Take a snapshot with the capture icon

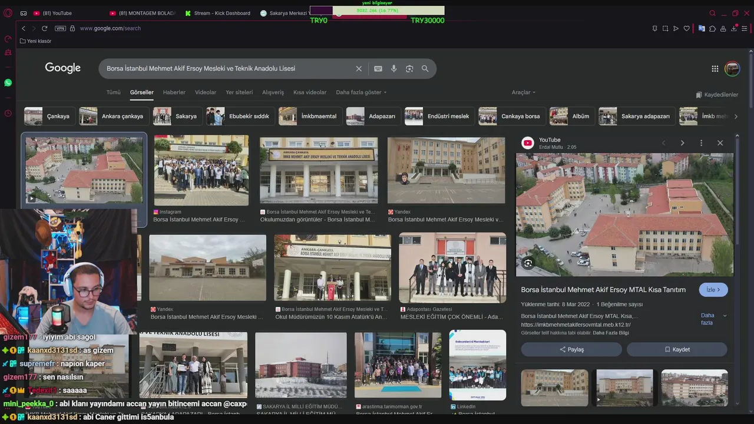click(x=665, y=28)
